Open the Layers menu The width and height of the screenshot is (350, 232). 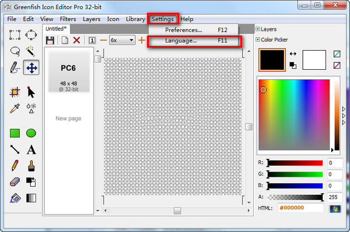coord(92,19)
